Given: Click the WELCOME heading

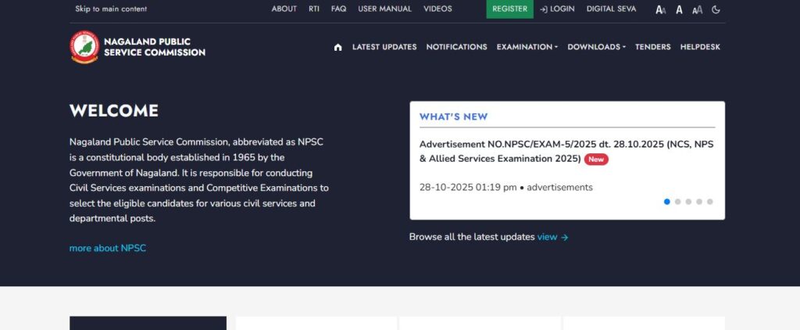Looking at the screenshot, I should (x=114, y=111).
